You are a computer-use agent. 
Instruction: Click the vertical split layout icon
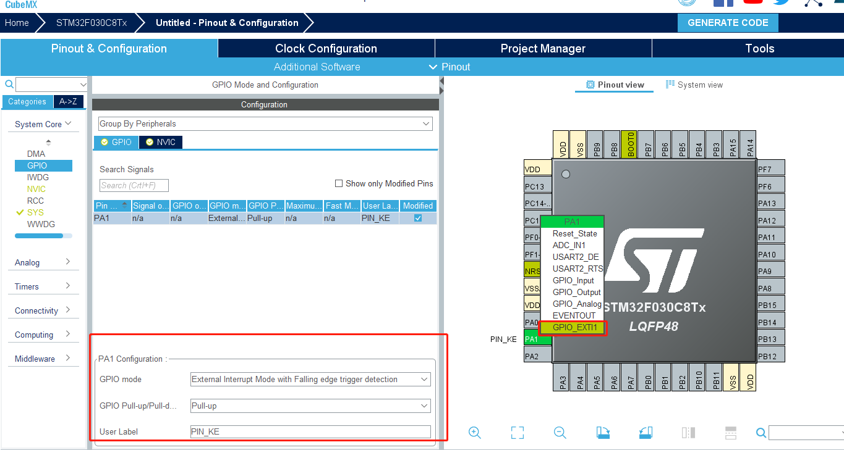(688, 433)
